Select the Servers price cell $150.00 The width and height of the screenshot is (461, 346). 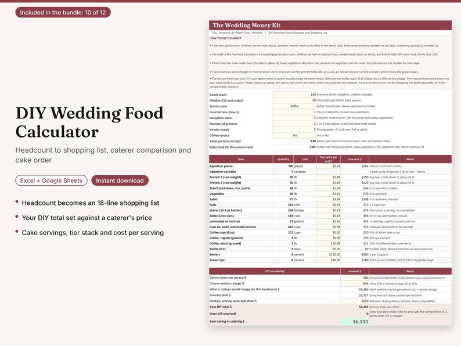tap(329, 255)
